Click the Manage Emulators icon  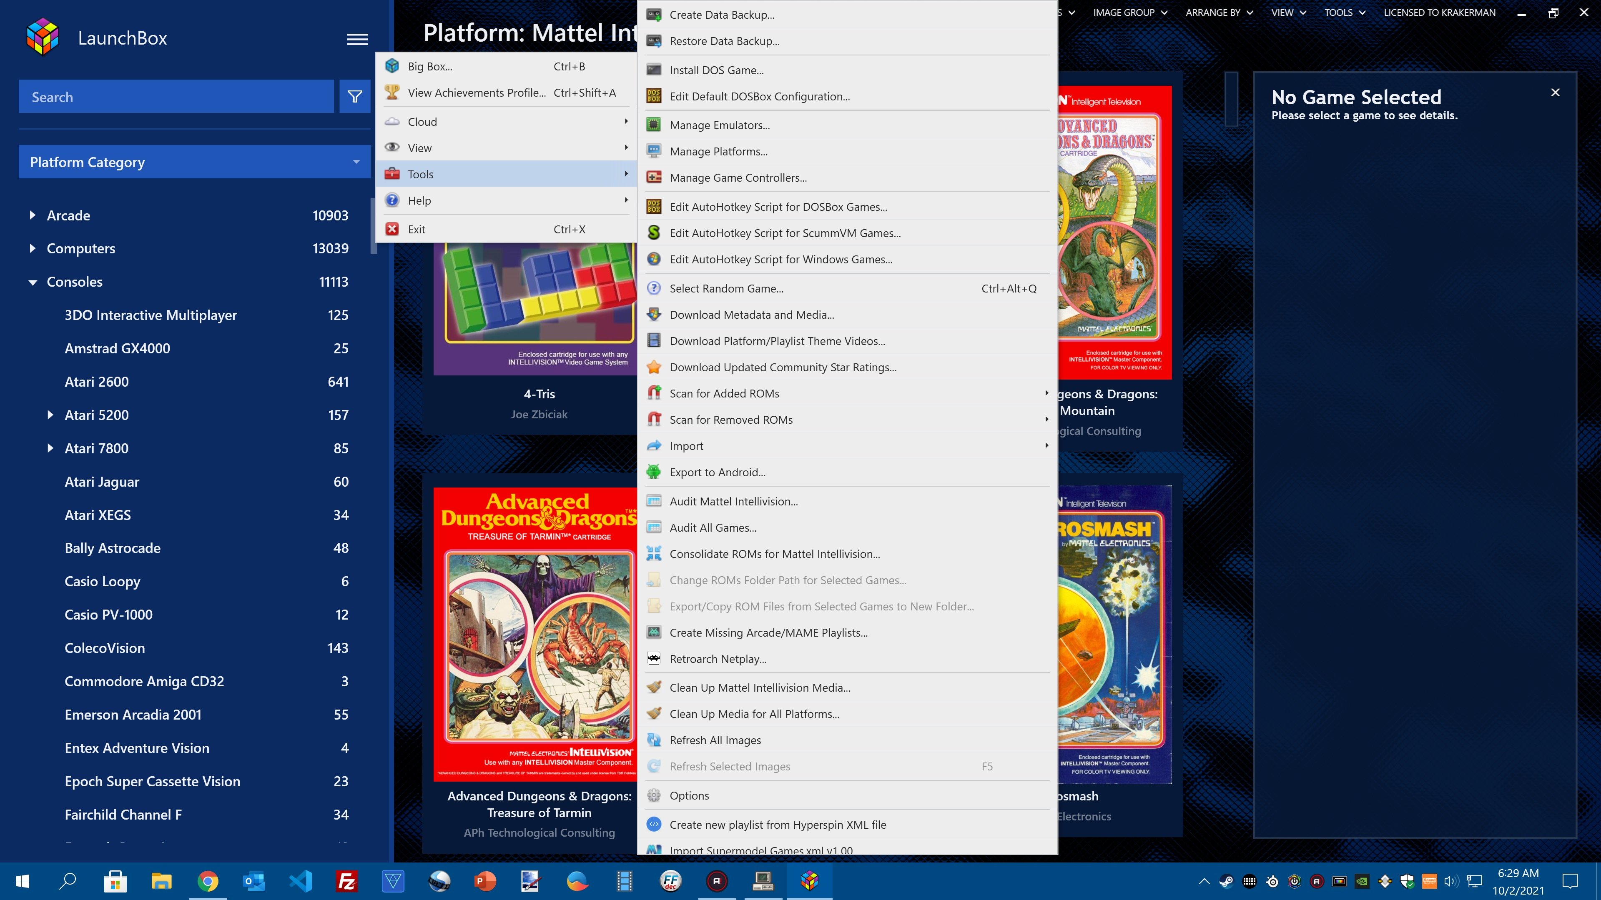click(x=654, y=125)
